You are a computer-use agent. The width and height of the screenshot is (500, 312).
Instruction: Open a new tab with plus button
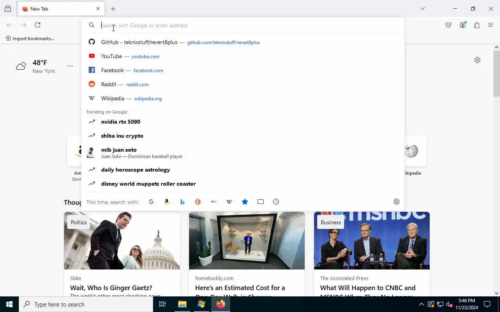113,9
